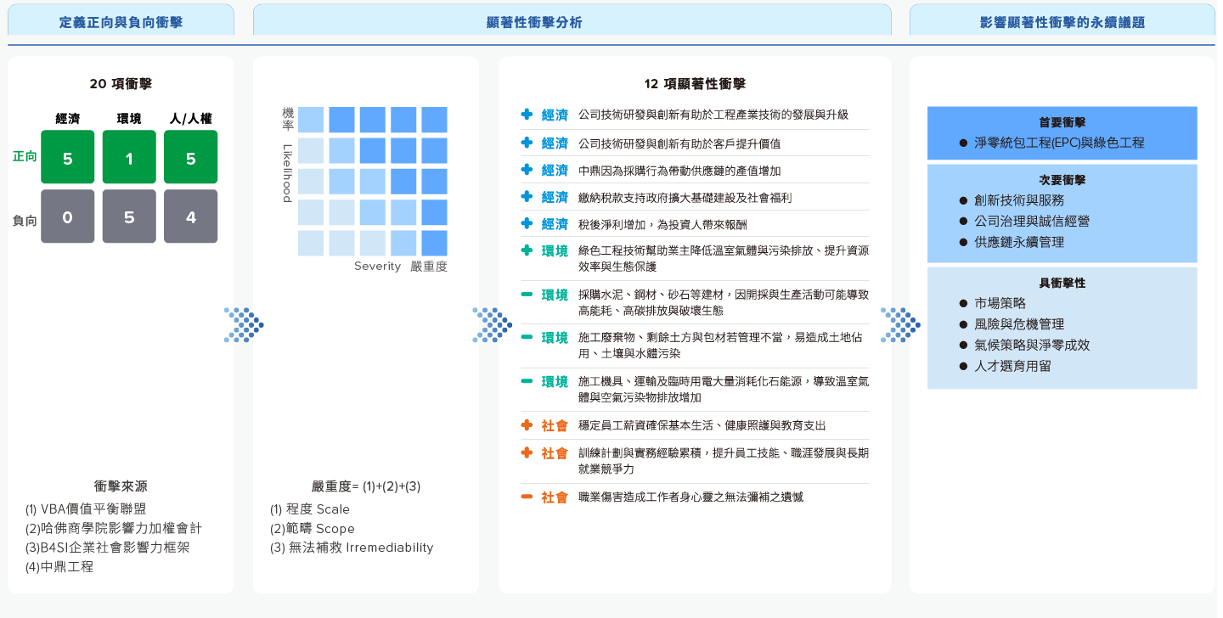Click gray tile showing 5 negative 環境
The image size is (1223, 618).
[129, 216]
